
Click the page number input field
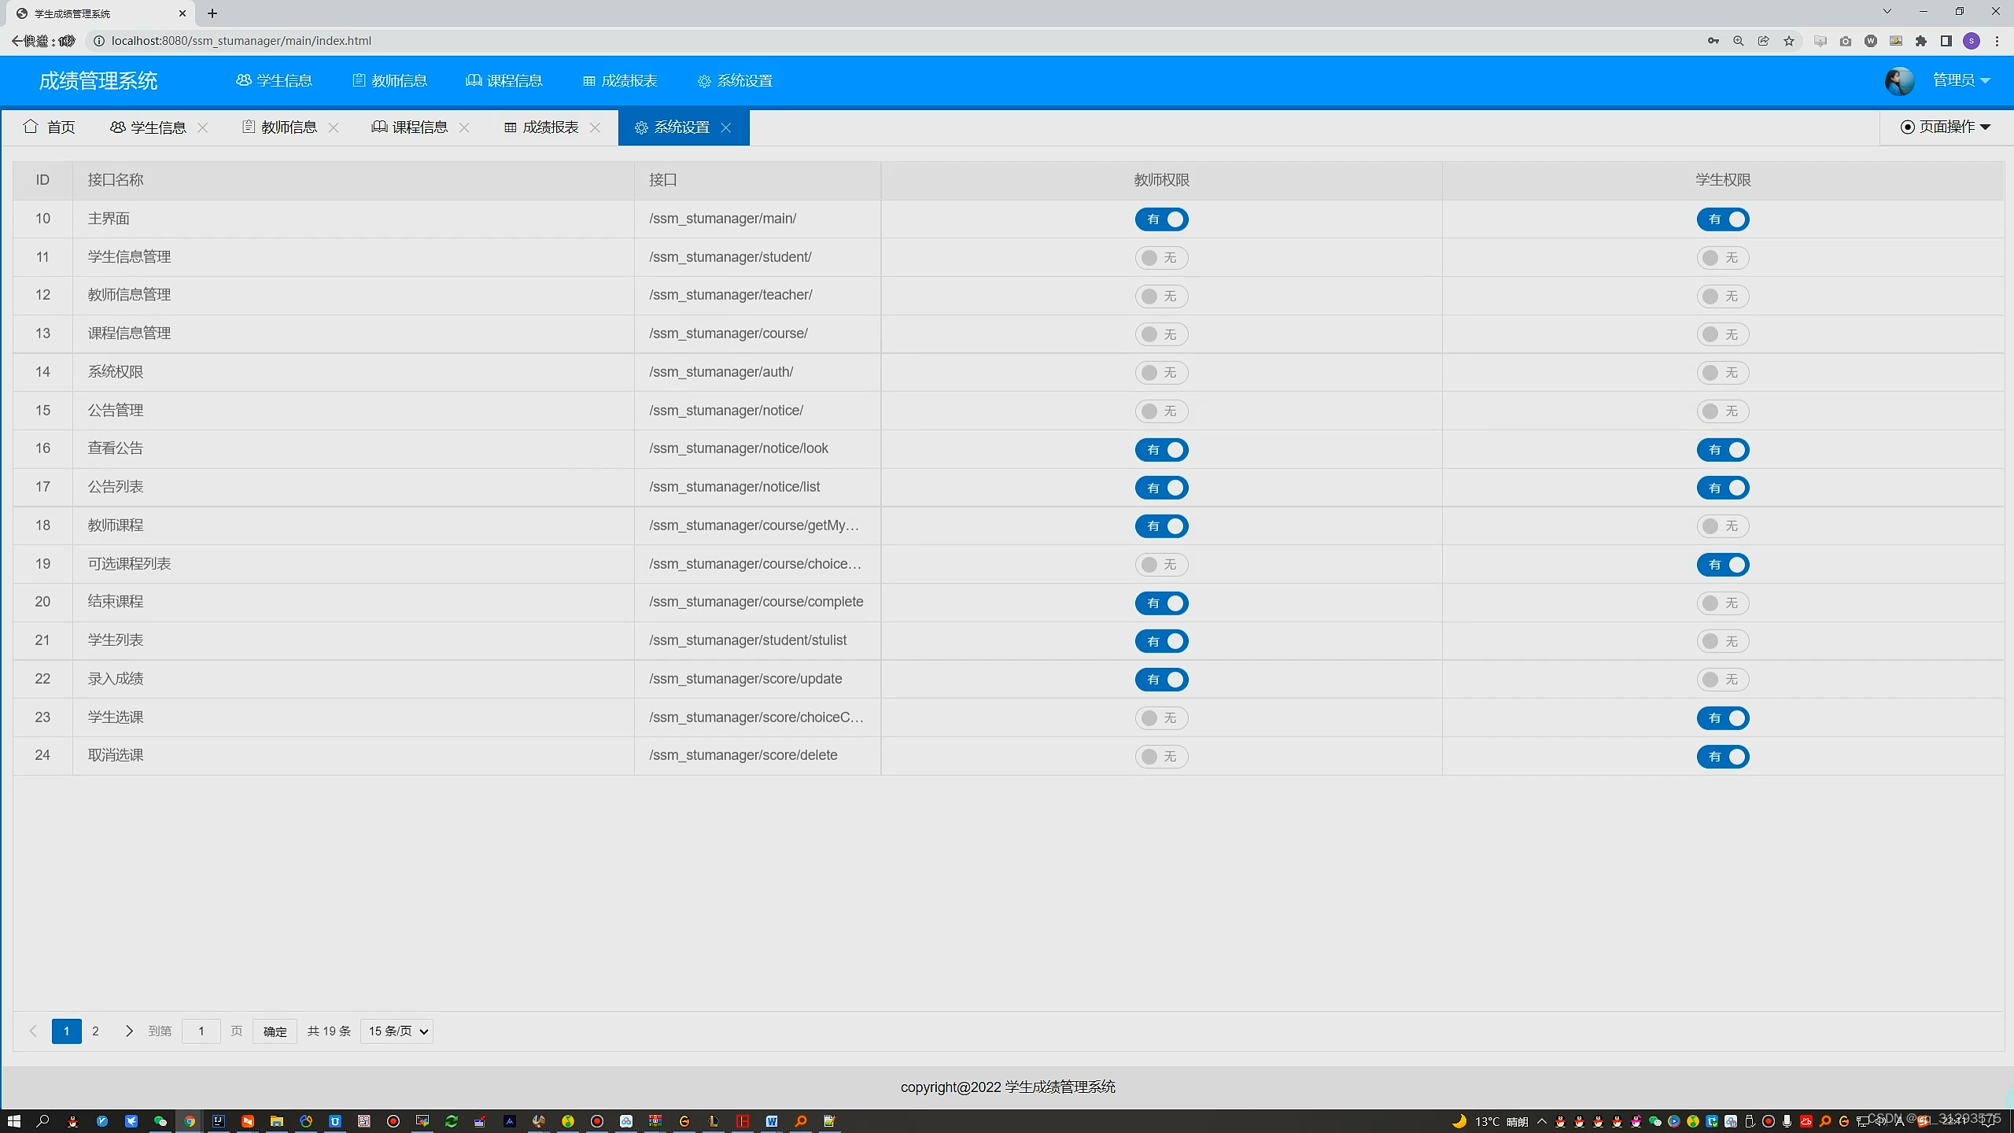point(201,1031)
